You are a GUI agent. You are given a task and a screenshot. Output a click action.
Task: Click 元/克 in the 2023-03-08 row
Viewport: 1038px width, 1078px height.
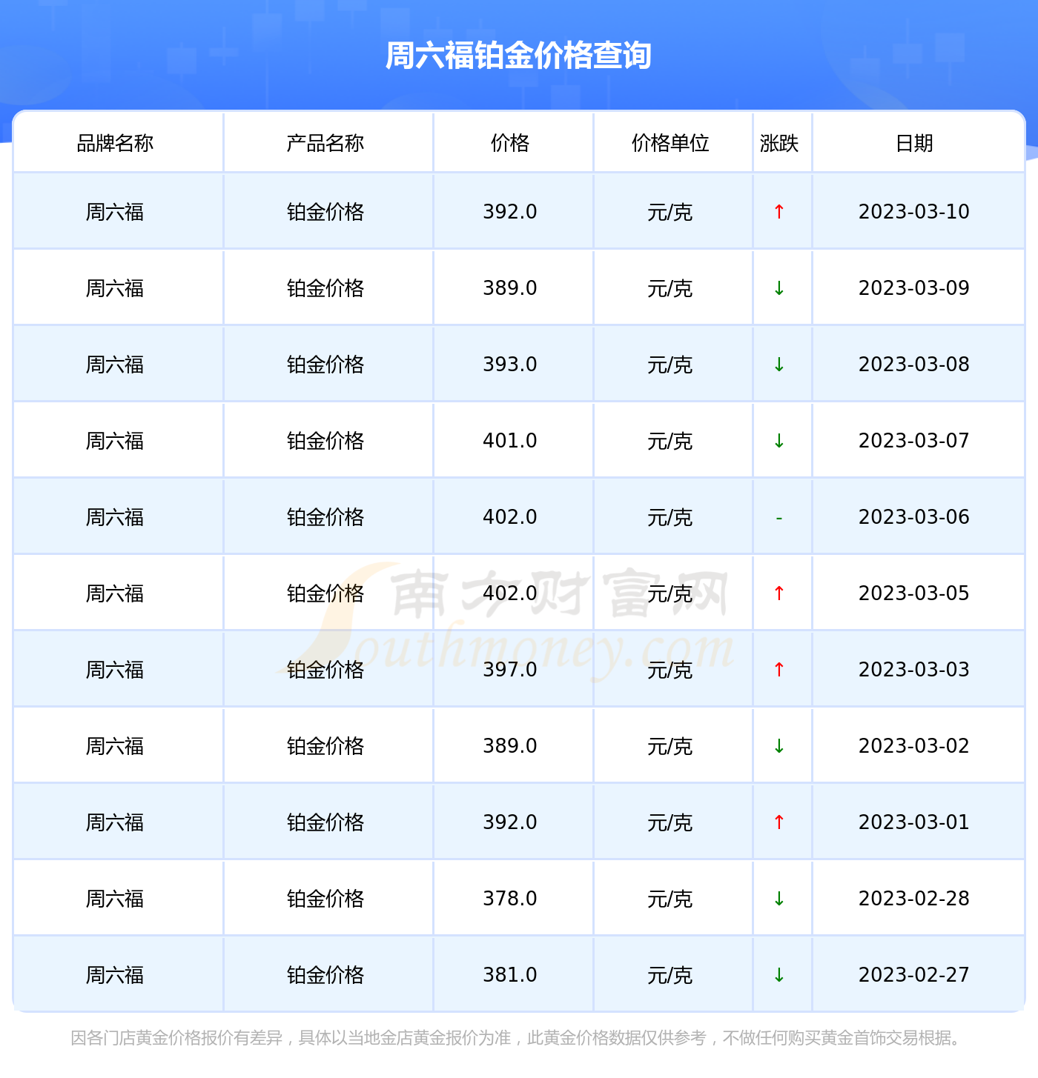click(x=670, y=365)
